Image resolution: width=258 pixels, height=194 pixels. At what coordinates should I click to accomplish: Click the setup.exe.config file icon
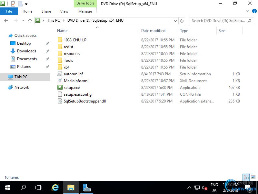pos(60,94)
